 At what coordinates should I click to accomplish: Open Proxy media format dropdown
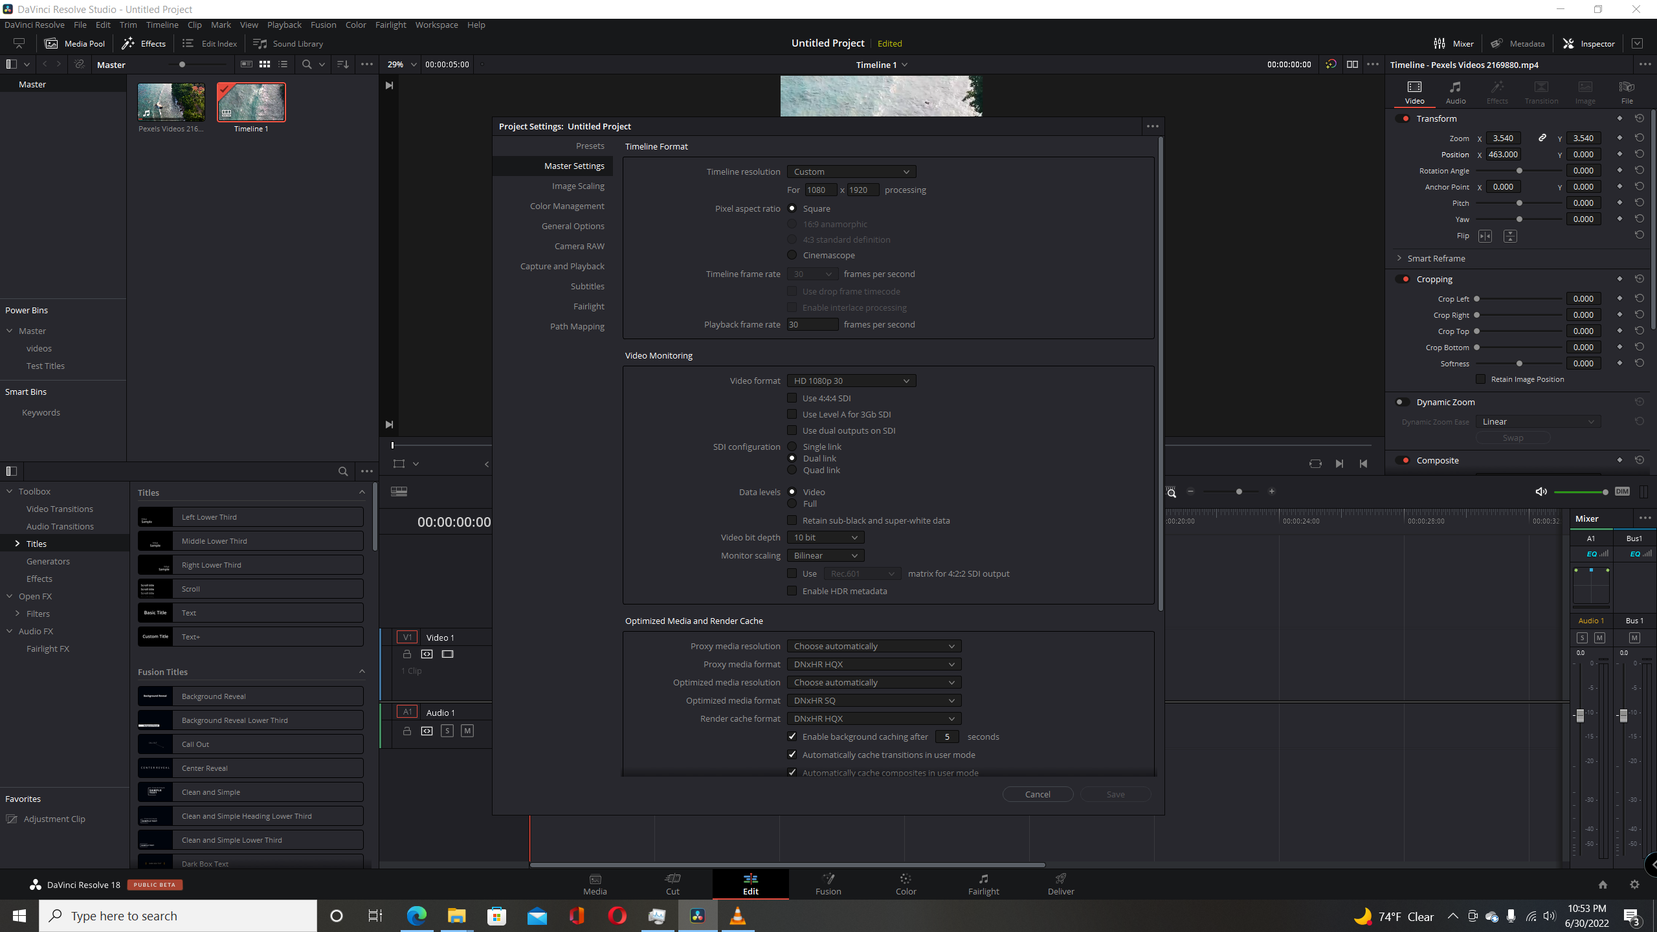tap(874, 664)
